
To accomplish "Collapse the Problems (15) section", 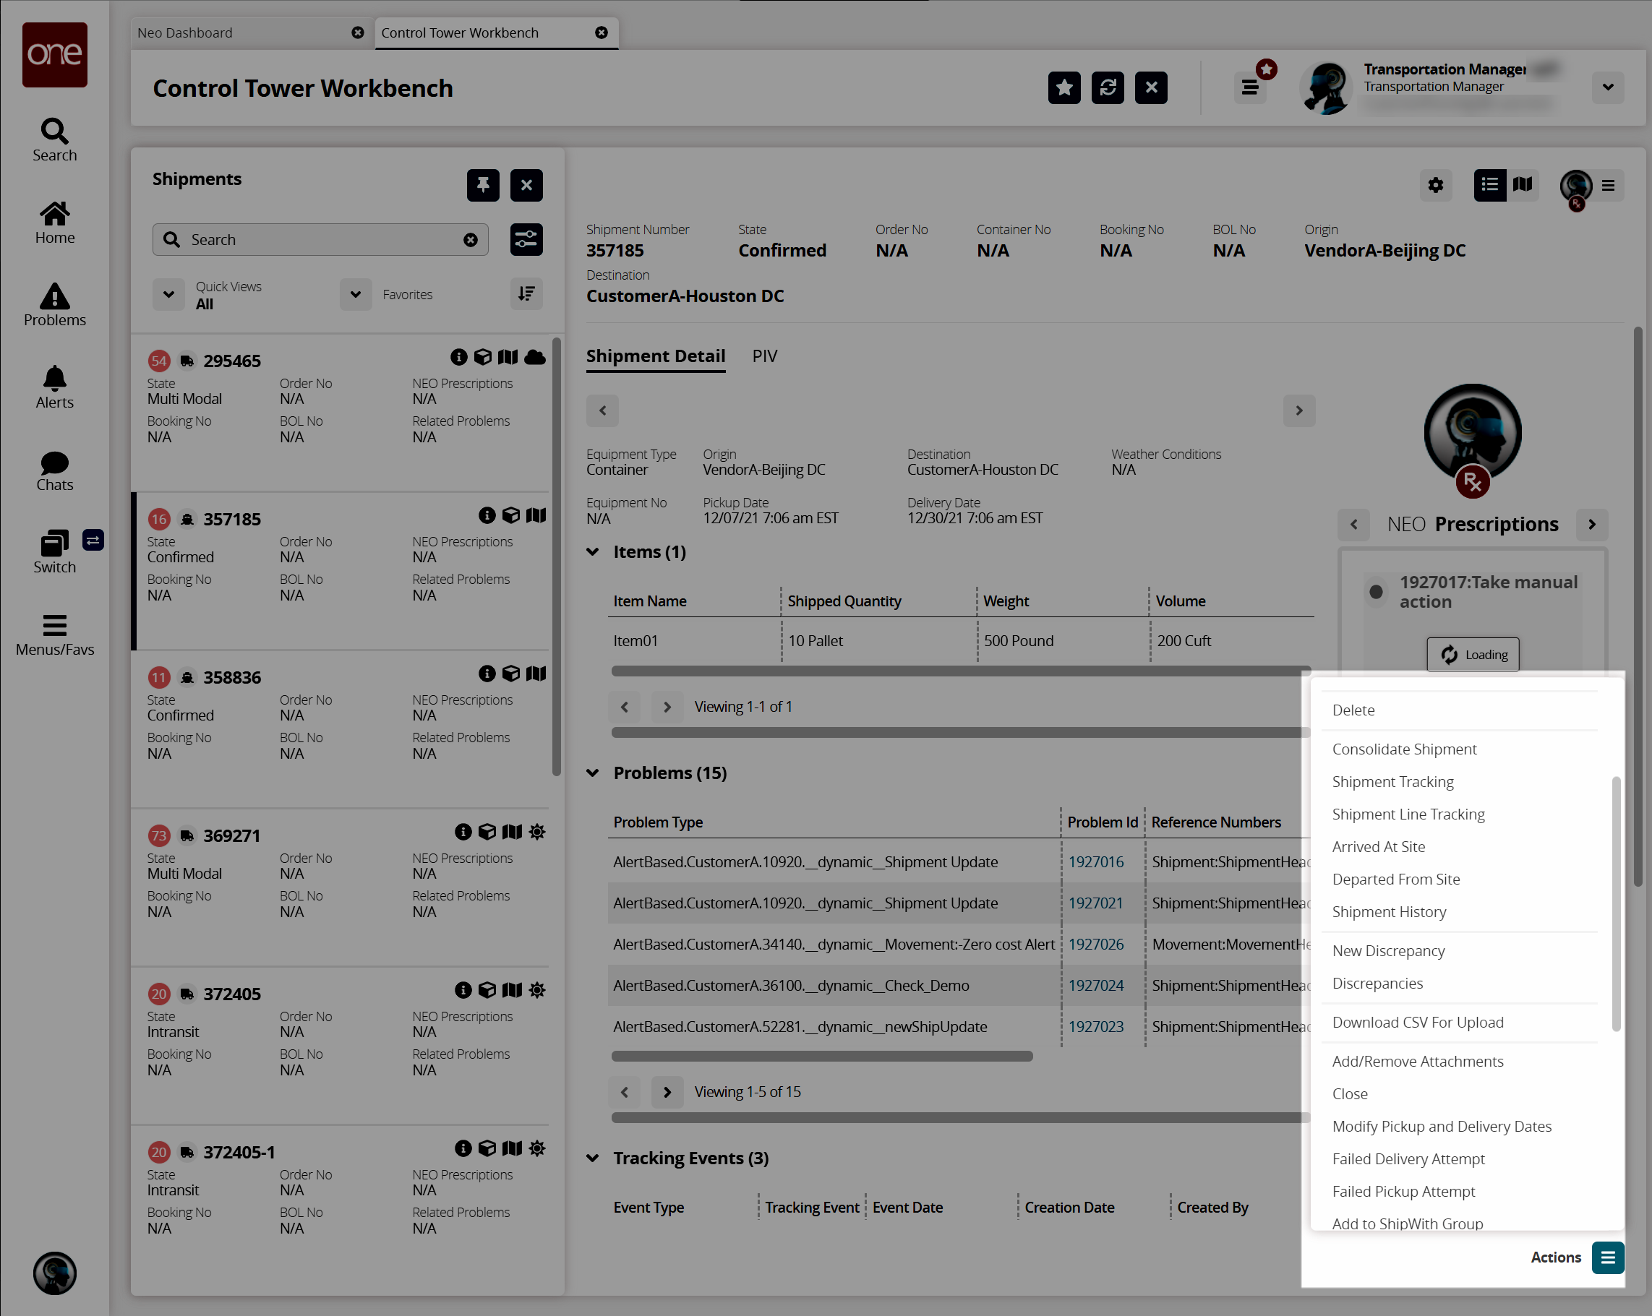I will 593,773.
